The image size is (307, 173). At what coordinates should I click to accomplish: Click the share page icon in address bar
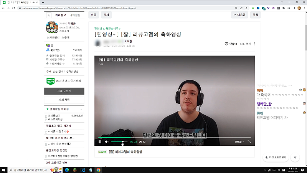coord(241,8)
